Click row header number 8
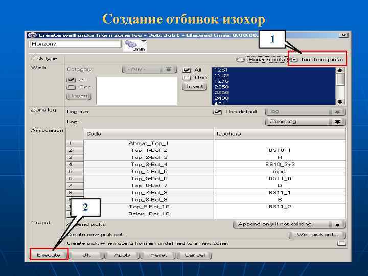 point(75,193)
